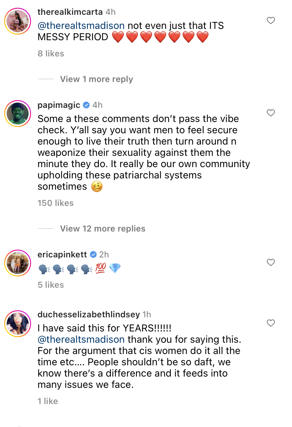Expand 'View 12 more replies' under papimagic's comment

103,228
